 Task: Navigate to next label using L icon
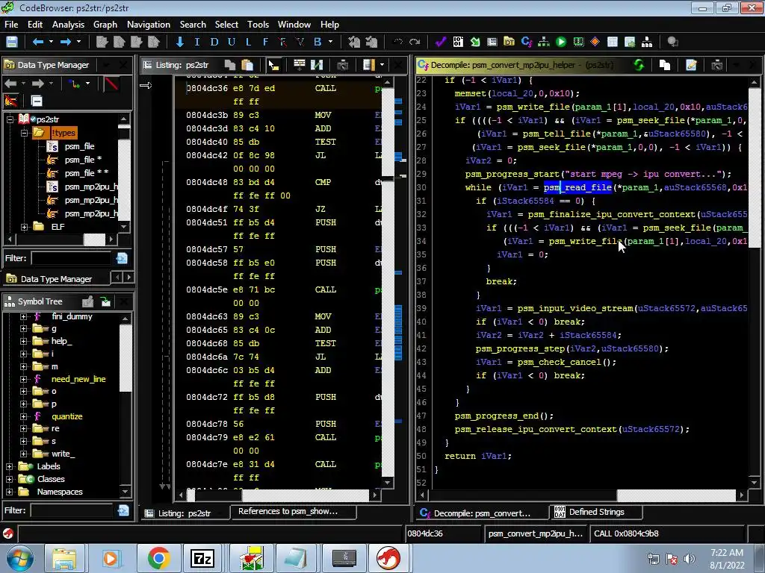tap(248, 42)
